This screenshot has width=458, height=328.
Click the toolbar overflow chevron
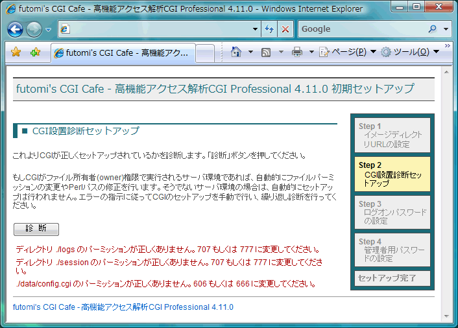(x=448, y=45)
